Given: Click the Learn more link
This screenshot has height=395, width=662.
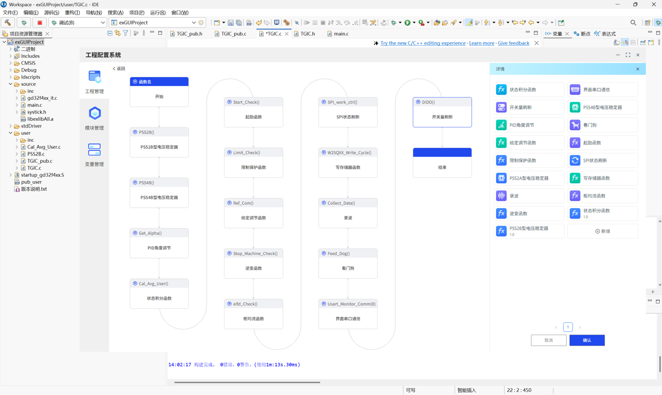Looking at the screenshot, I should tap(481, 43).
